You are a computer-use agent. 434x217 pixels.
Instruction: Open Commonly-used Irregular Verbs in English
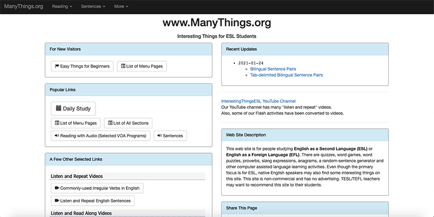(x=97, y=188)
